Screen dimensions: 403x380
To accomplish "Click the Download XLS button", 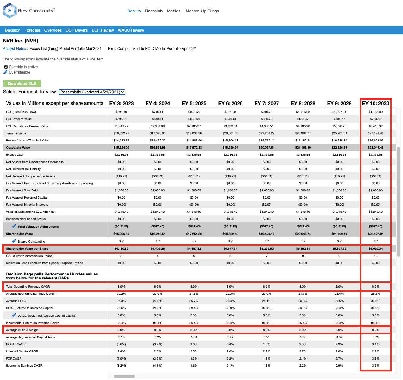I will (x=22, y=83).
